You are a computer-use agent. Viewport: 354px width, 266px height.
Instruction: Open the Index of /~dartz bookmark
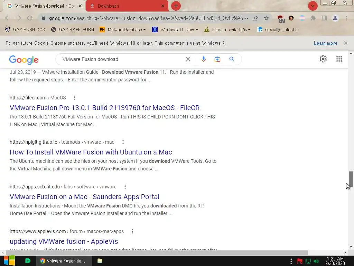coord(227,29)
